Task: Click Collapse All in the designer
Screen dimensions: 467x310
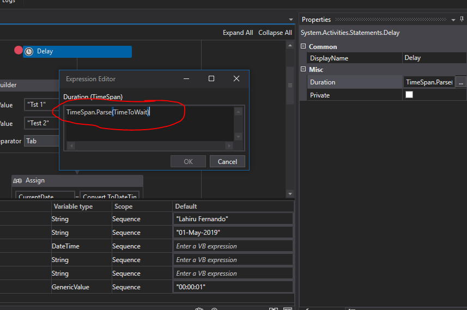Action: pos(275,33)
